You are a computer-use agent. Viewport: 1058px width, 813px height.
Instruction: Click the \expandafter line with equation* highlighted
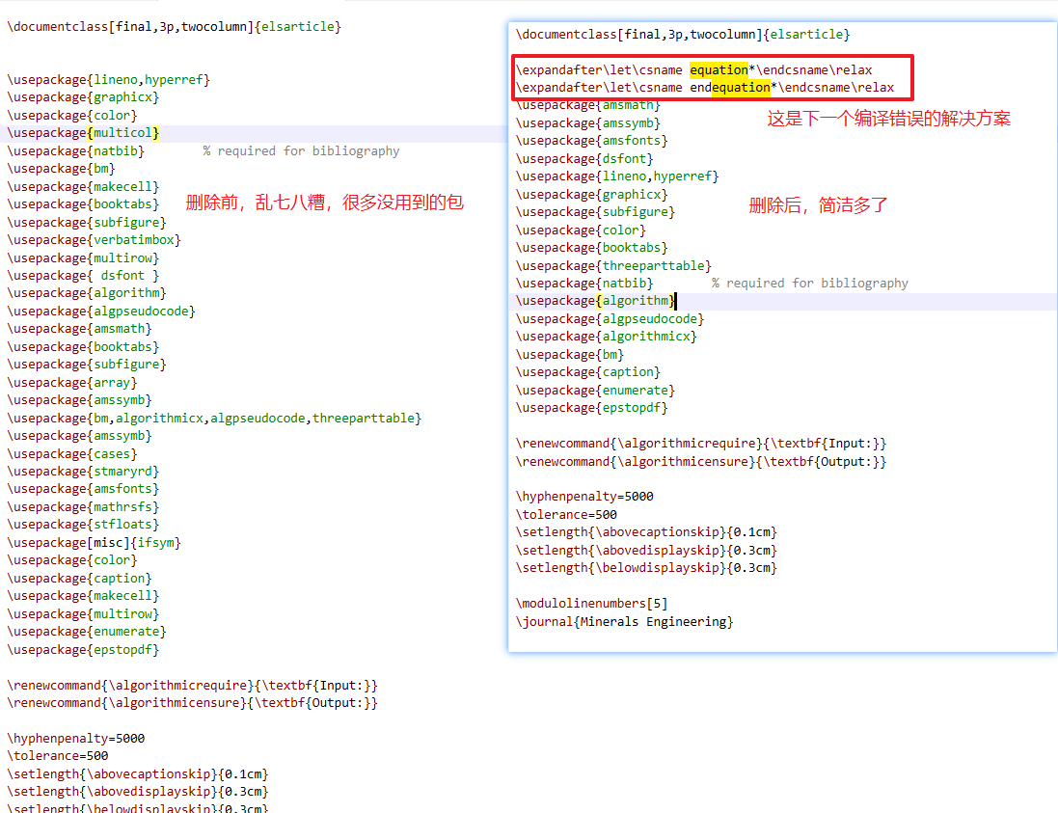point(694,70)
